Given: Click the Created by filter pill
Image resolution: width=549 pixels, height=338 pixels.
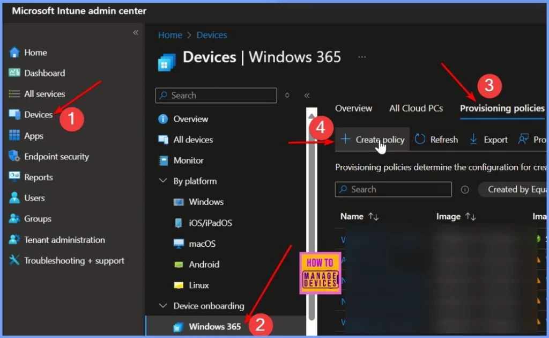Looking at the screenshot, I should pyautogui.click(x=513, y=189).
